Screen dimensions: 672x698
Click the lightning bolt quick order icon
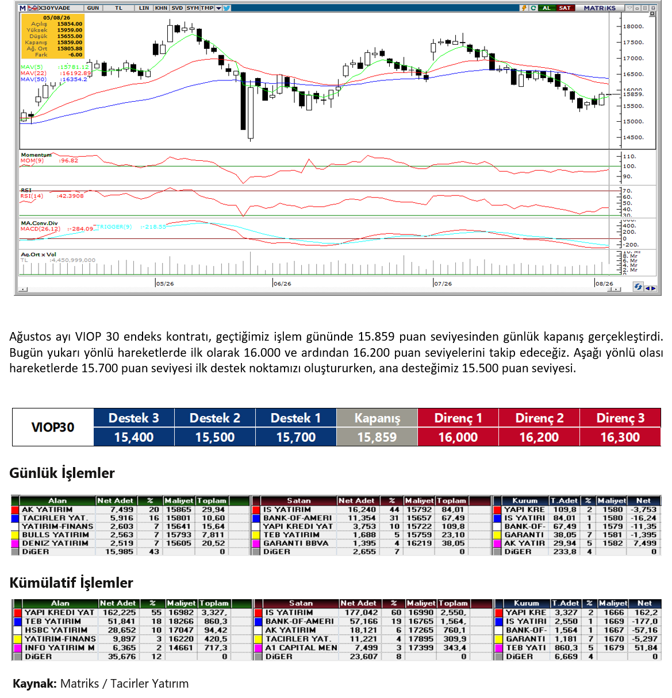[x=524, y=8]
